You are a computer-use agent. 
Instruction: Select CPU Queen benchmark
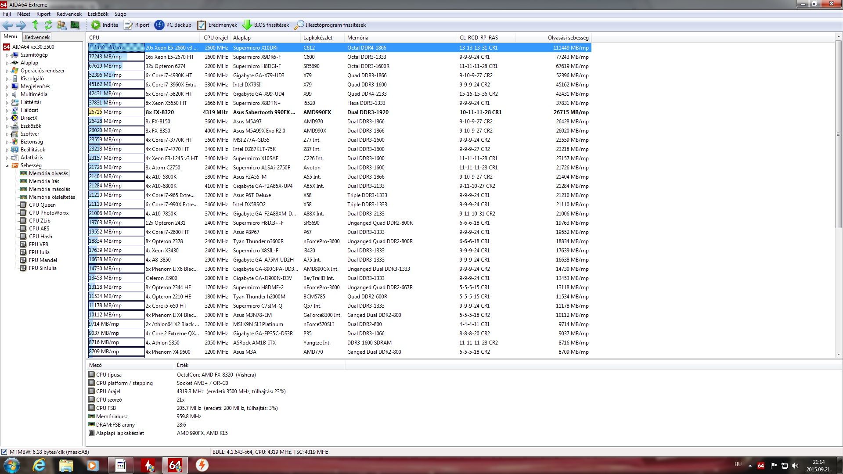tap(42, 205)
